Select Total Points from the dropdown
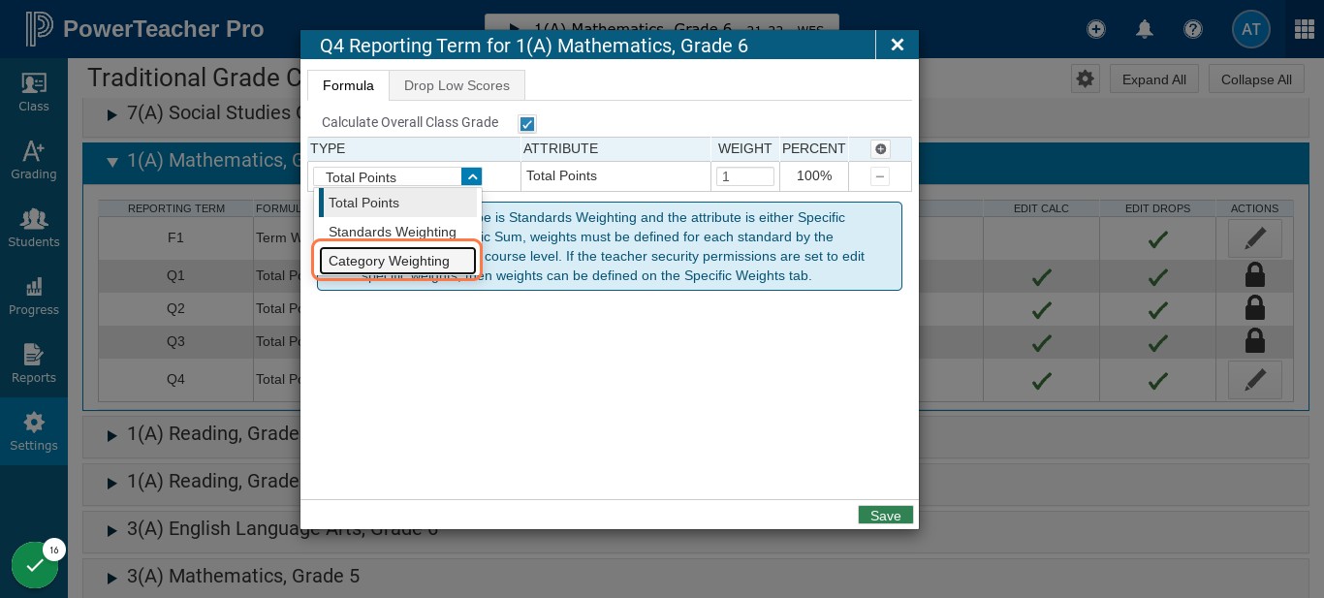 tap(397, 203)
